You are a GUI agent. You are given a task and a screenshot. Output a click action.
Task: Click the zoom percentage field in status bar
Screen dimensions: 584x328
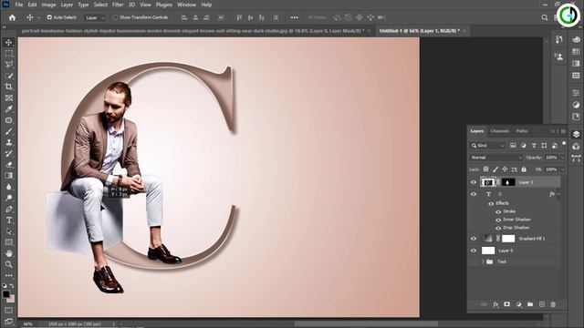pyautogui.click(x=28, y=324)
